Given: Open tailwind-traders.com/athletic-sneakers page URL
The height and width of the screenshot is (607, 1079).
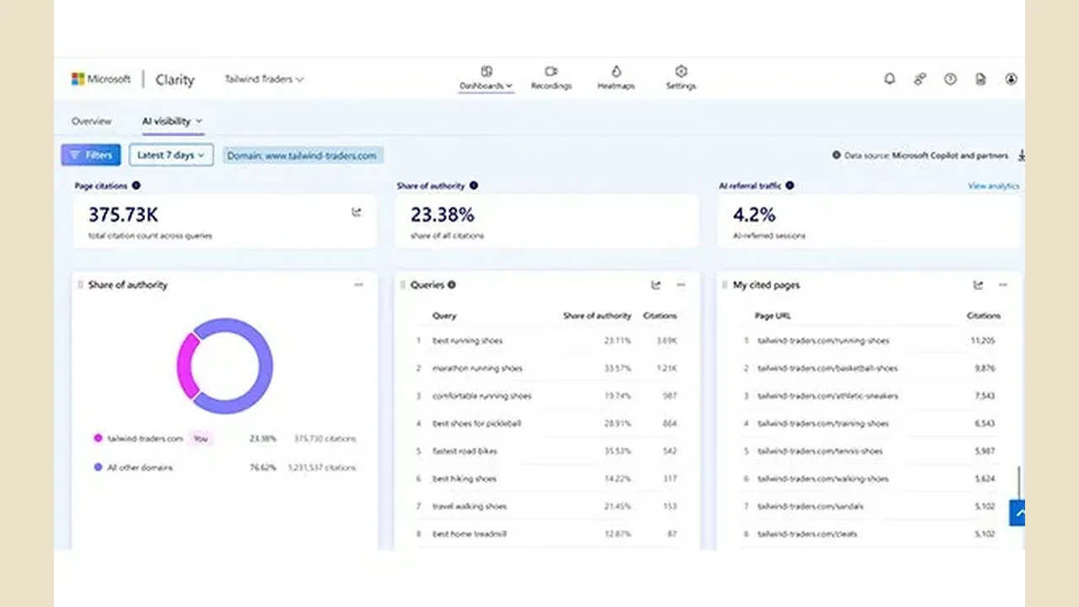Looking at the screenshot, I should point(828,395).
